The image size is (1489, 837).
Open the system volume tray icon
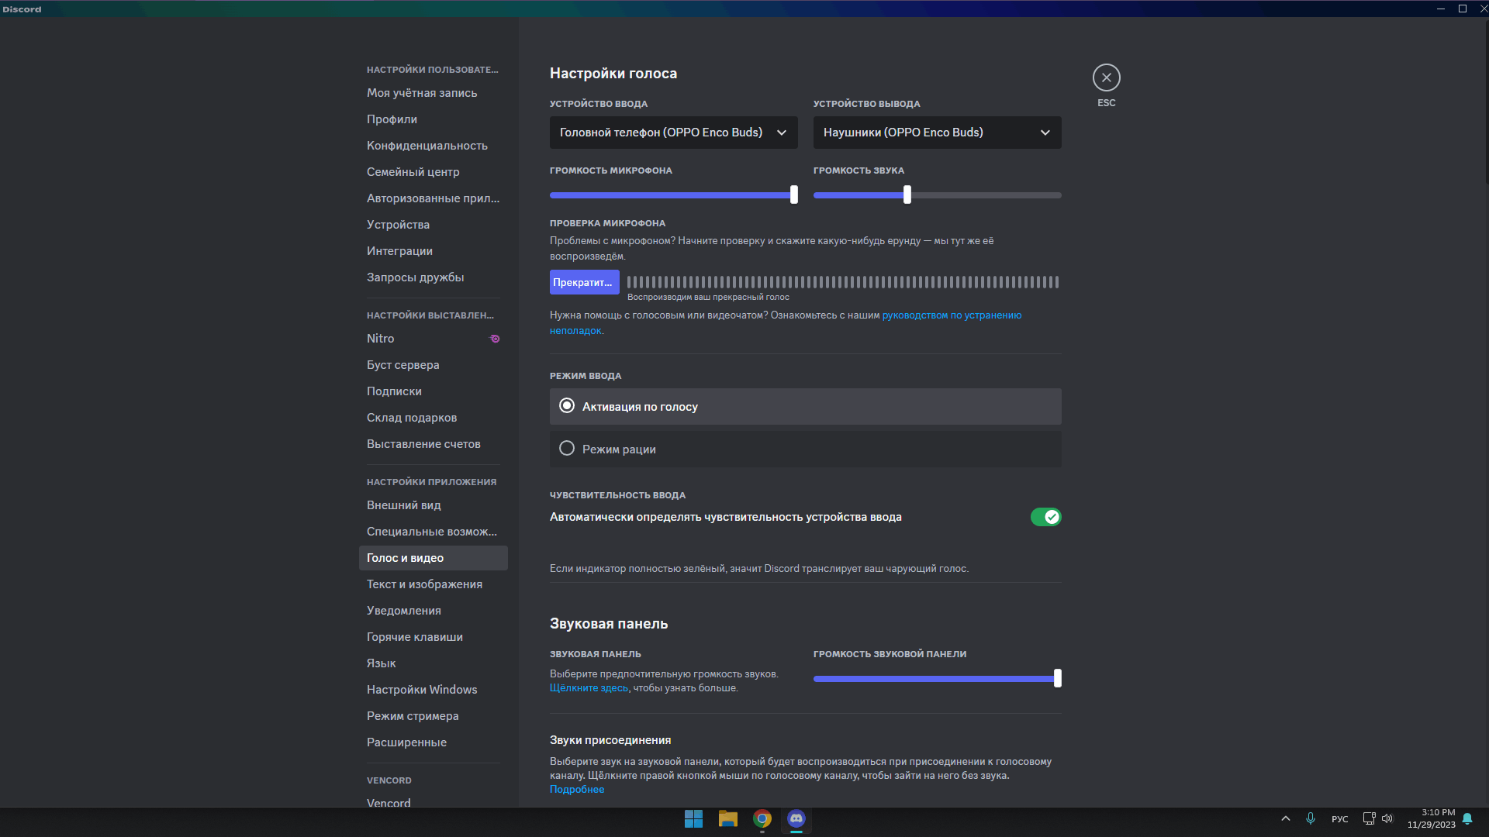(x=1387, y=818)
